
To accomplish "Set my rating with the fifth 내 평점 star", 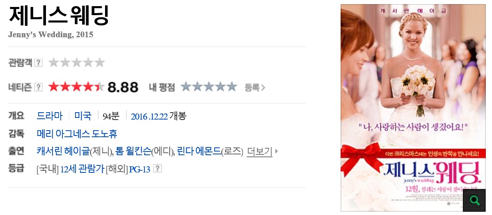I will 231,87.
